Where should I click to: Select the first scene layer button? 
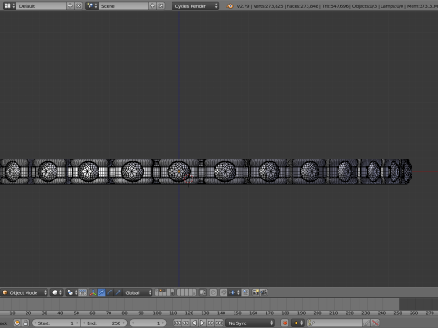157,291
